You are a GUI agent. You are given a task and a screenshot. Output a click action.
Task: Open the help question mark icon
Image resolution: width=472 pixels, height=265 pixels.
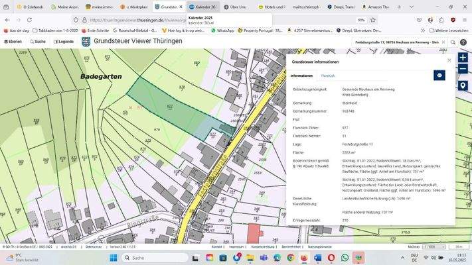point(463,41)
